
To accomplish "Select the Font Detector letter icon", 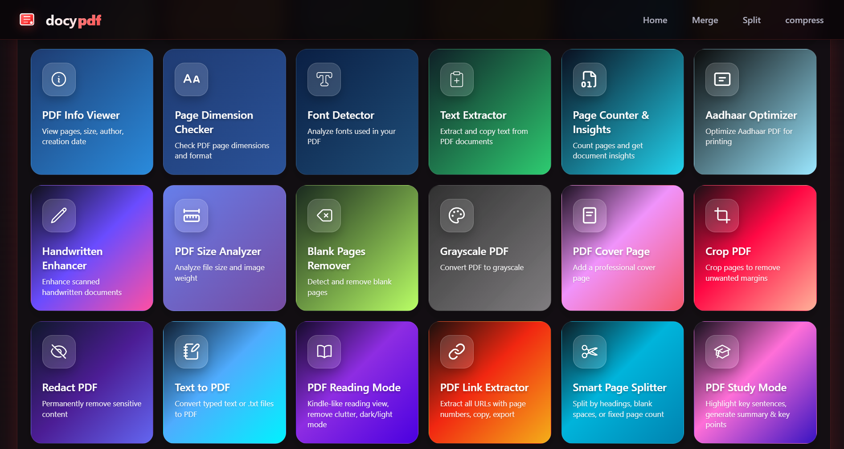I will coord(324,79).
